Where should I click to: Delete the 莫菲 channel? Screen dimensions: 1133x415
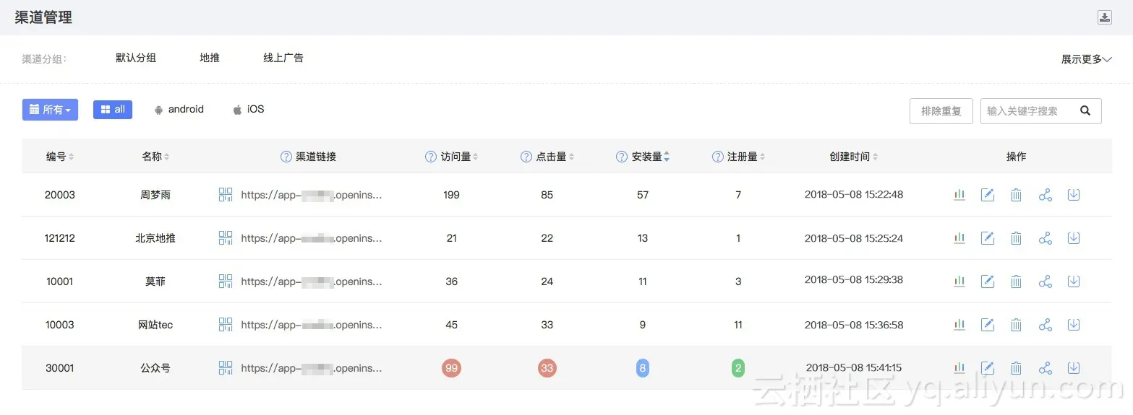tap(1016, 281)
